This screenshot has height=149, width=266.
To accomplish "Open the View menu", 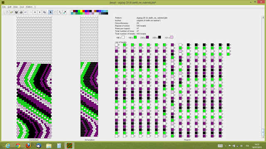I will [x=15, y=7].
